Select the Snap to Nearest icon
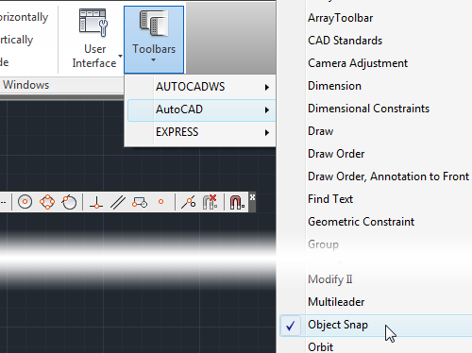The image size is (472, 353). click(188, 202)
